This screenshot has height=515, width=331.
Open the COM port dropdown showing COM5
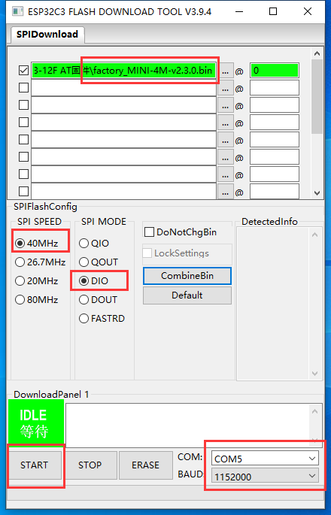point(265,459)
